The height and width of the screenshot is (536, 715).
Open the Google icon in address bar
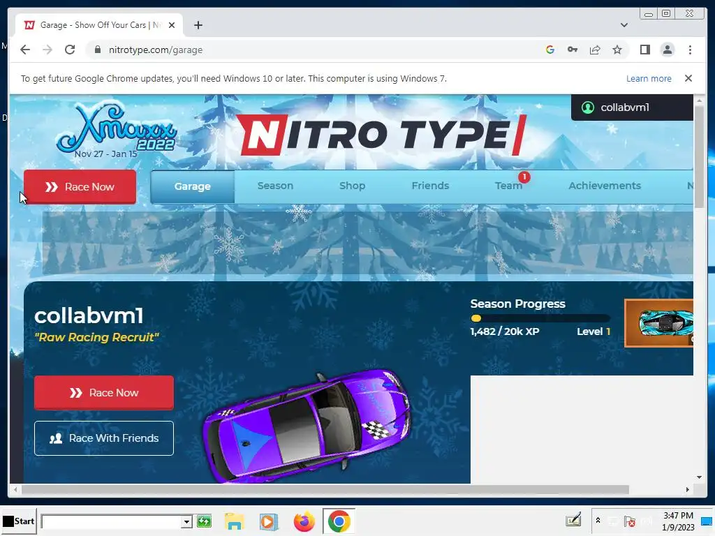550,50
